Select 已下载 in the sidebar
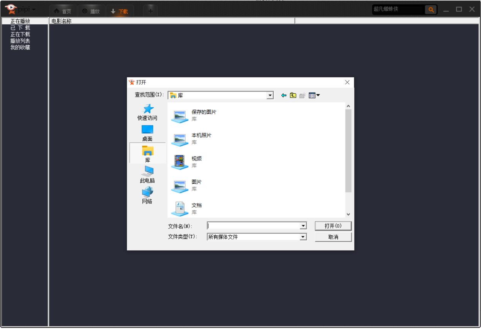The image size is (481, 329). (20, 28)
